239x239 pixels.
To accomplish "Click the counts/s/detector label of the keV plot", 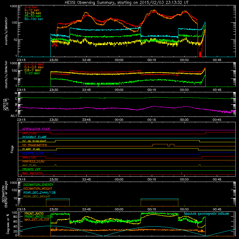I will pos(6,31).
